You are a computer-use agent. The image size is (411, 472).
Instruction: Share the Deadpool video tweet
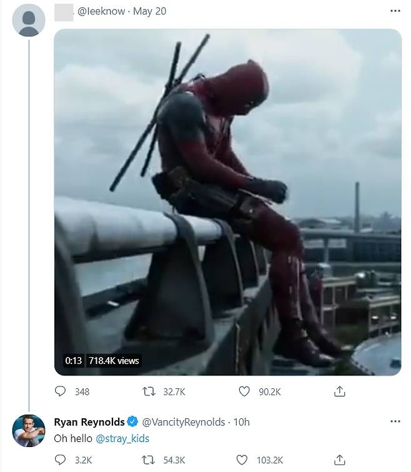(340, 391)
